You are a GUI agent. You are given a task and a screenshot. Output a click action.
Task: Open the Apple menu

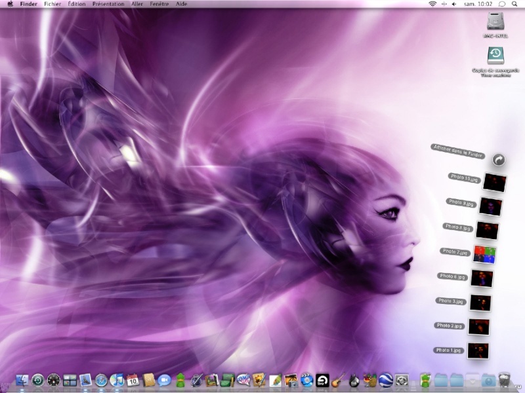coord(10,4)
